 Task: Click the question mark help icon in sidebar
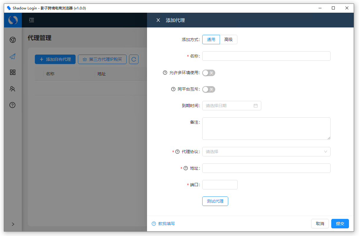[12, 105]
